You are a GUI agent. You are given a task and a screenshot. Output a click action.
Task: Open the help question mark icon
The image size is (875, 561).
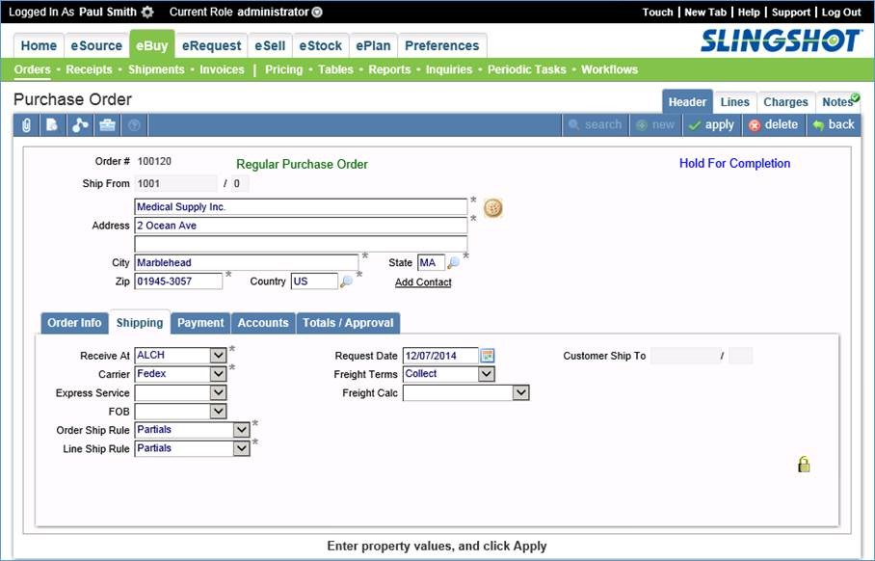click(x=133, y=124)
